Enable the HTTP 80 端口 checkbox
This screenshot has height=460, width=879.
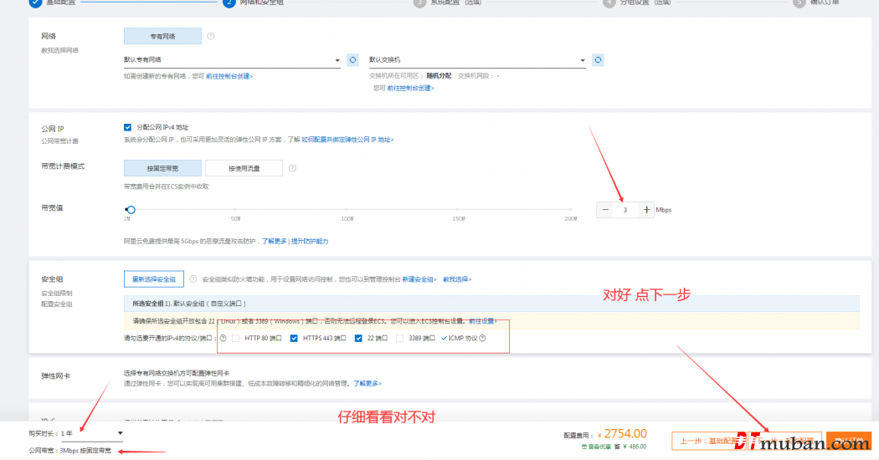coord(236,339)
